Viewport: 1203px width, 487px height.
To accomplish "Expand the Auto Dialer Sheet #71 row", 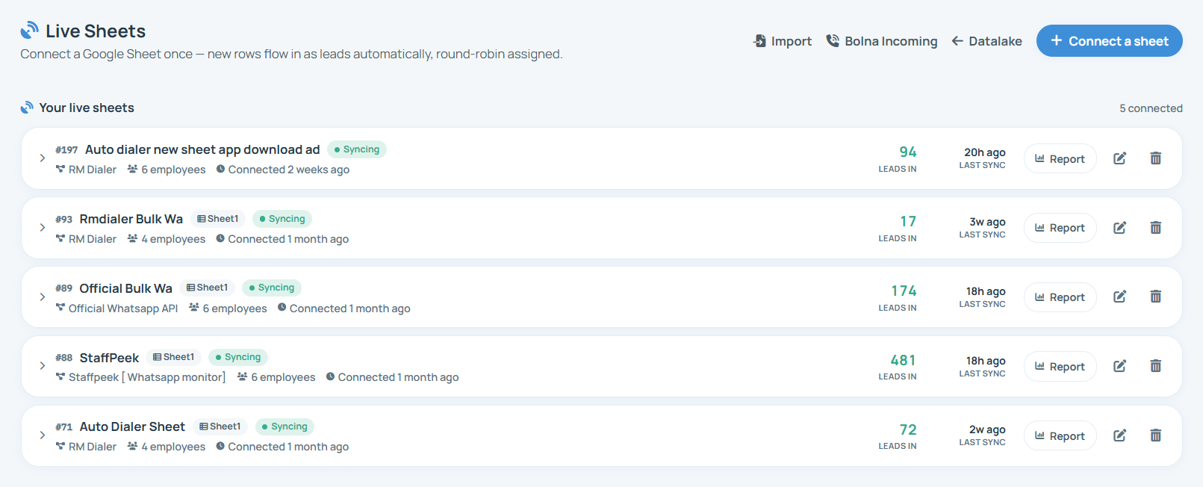I will pyautogui.click(x=43, y=435).
